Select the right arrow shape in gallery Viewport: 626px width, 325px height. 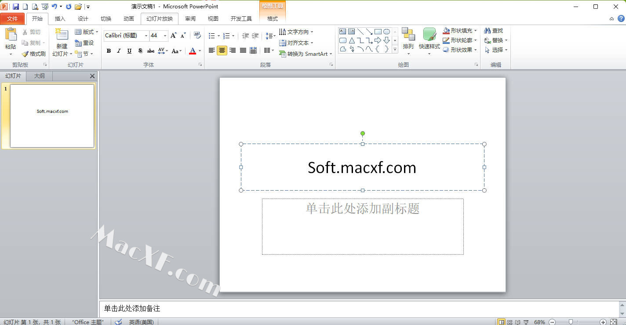pyautogui.click(x=378, y=40)
